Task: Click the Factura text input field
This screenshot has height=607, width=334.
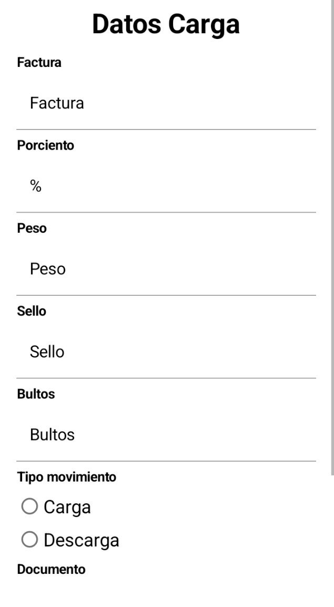Action: [x=166, y=103]
